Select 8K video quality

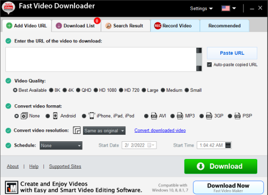coord(51,90)
